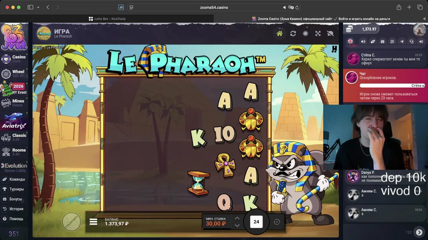Click the БАЛАНС 1.373,97 ₽ text
This screenshot has width=428, height=240.
pyautogui.click(x=117, y=222)
